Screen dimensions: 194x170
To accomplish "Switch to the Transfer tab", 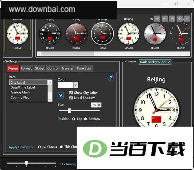I will tap(68, 68).
